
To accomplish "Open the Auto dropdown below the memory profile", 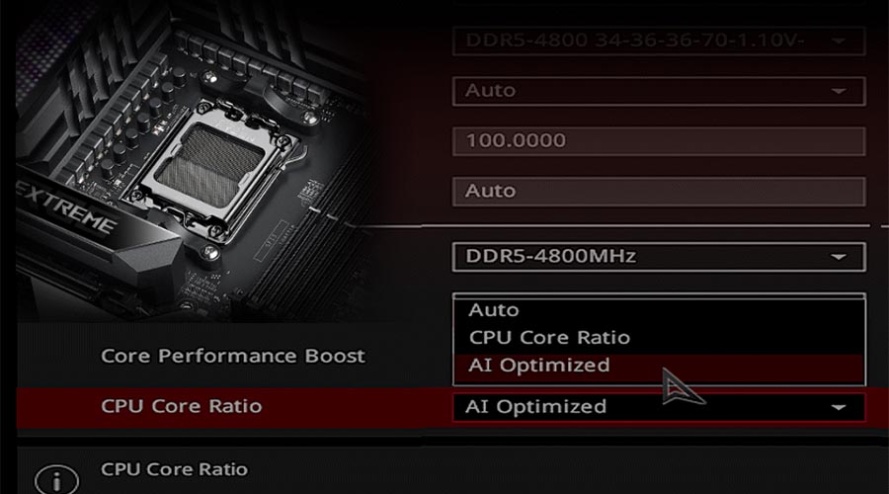I will (x=659, y=91).
